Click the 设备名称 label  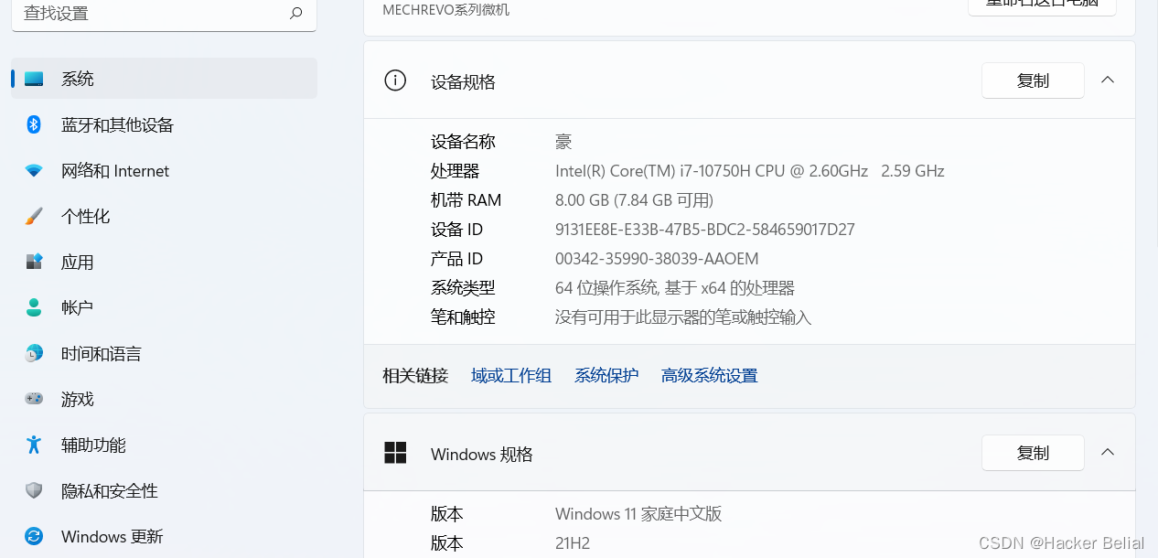463,142
